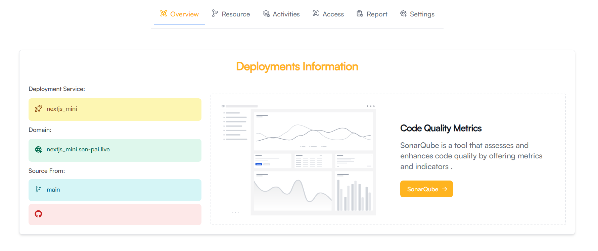The width and height of the screenshot is (598, 251).
Task: Open SonarQube via the orange button
Action: pos(426,189)
